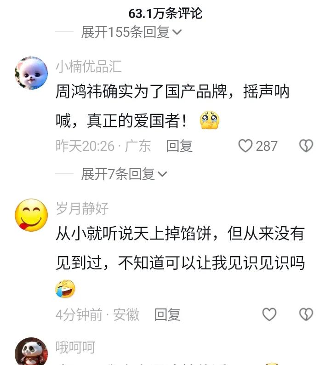Open 哦呵呵's panda avatar

tap(31, 352)
